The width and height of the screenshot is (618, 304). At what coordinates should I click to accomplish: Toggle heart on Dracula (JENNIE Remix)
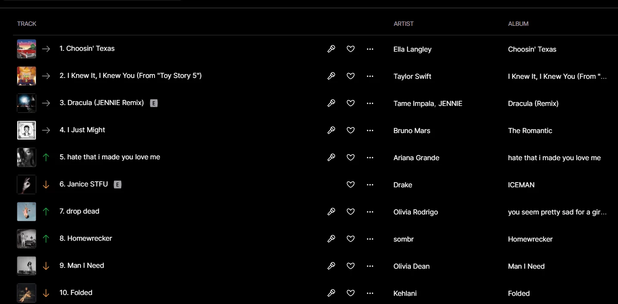click(x=350, y=103)
